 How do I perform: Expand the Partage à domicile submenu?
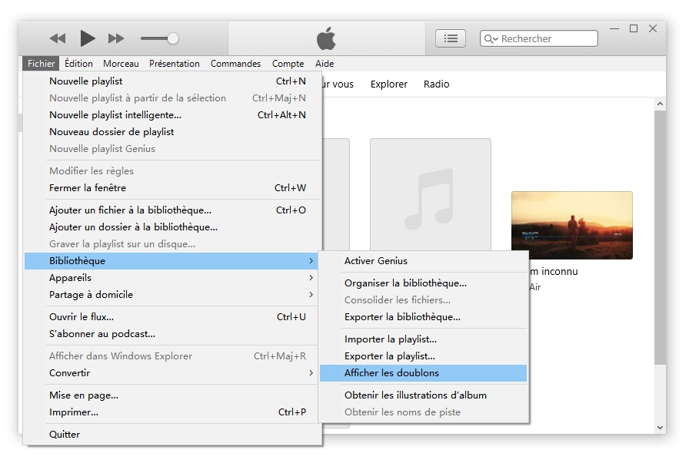pyautogui.click(x=171, y=295)
